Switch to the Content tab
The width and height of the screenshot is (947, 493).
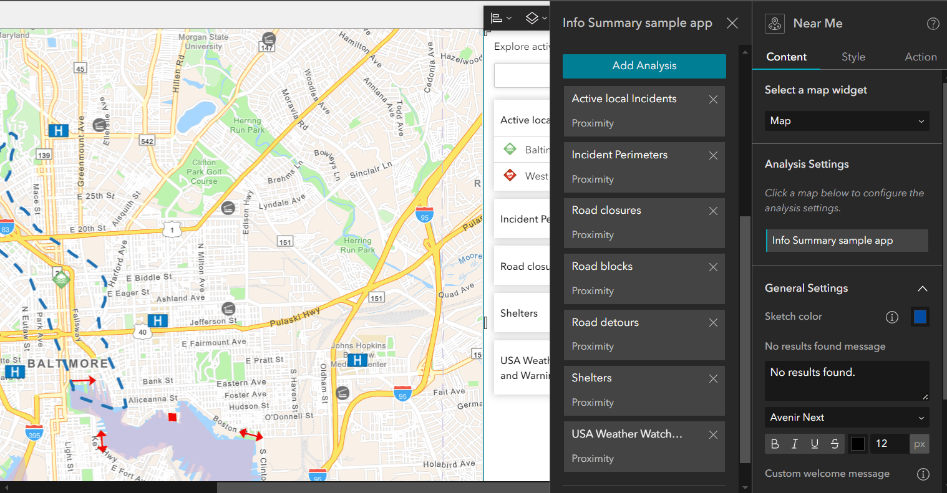point(786,57)
